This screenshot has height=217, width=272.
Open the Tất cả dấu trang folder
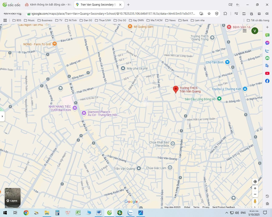258,20
